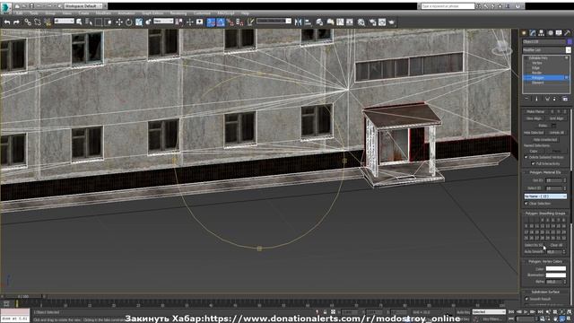Toggle the Pin Stack button
This screenshot has height=323, width=574.
point(526,99)
